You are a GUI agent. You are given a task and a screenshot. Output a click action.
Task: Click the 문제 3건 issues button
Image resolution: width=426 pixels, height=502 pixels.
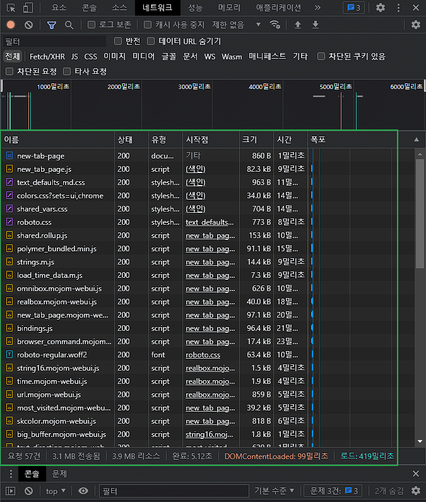click(x=334, y=491)
